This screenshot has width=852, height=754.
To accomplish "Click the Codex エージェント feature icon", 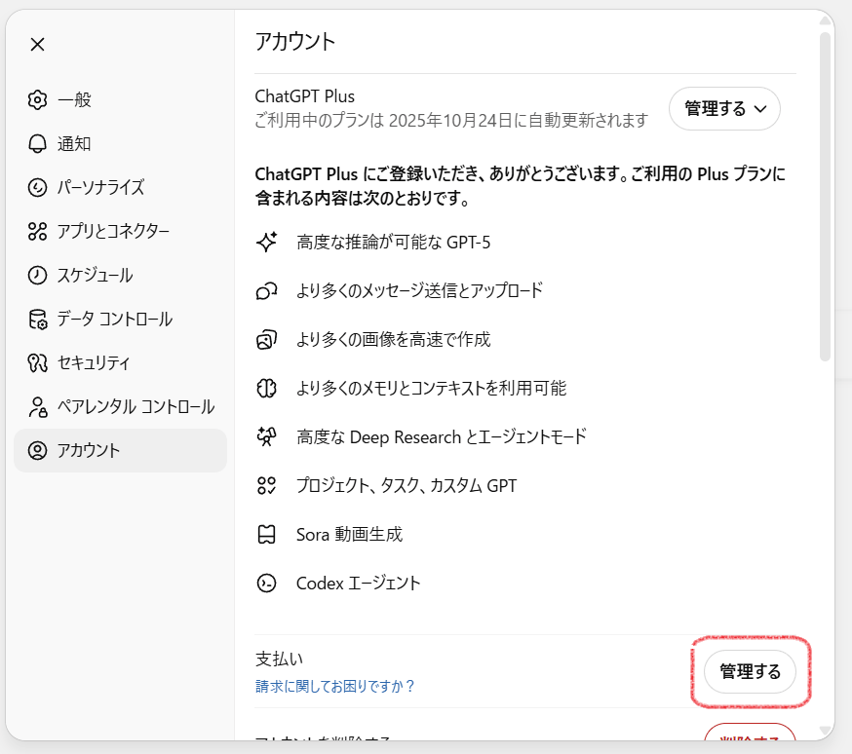I will click(266, 584).
